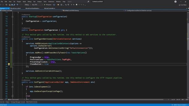Collapse the ConfigureServices method at line 22
Image resolution: width=189 pixels, height=106 pixels.
[x=12, y=39]
